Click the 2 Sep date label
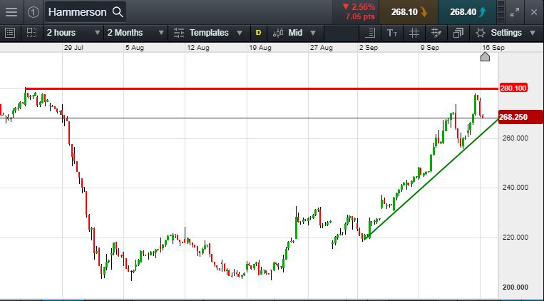This screenshot has width=544, height=301. (369, 48)
